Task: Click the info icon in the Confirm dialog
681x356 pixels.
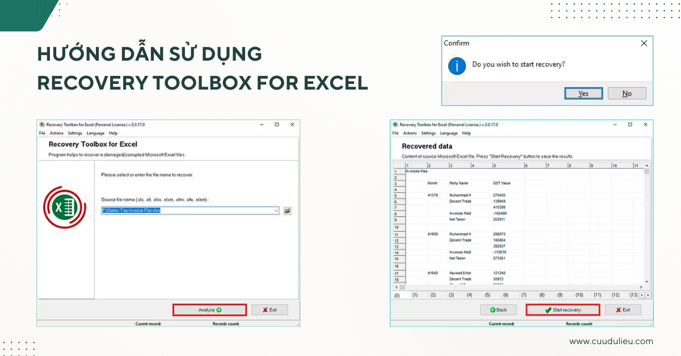Action: 457,66
